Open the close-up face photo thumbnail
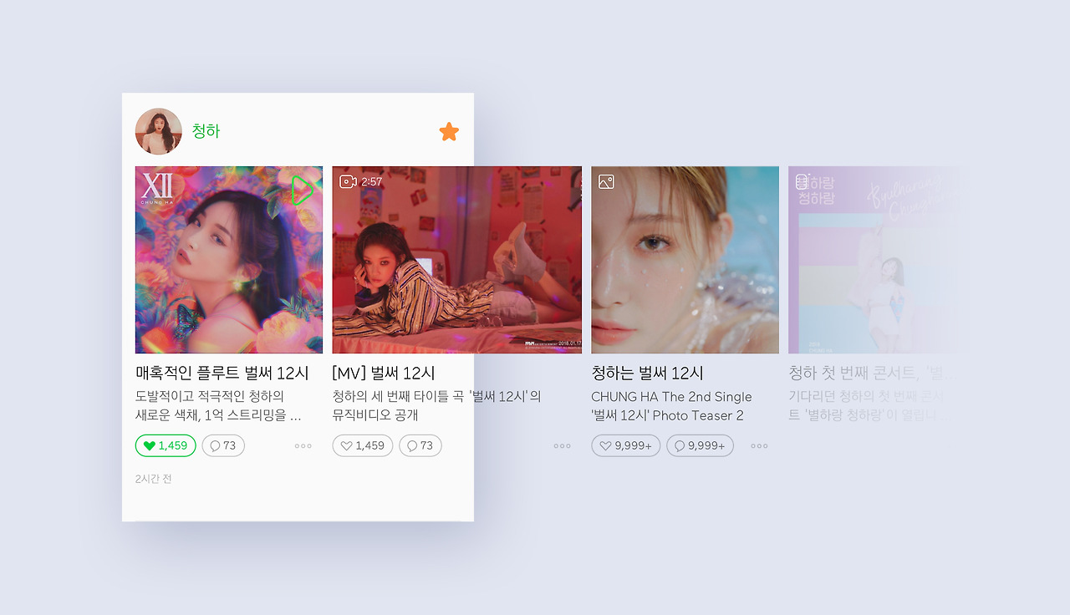The image size is (1070, 615). point(685,260)
